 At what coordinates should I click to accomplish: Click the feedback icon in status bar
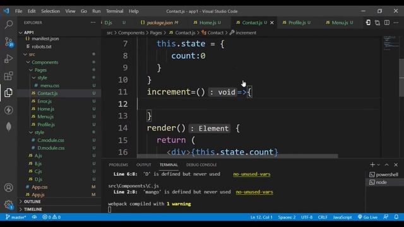coord(386,217)
